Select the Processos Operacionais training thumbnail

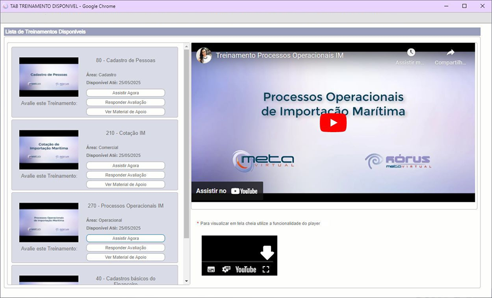[x=49, y=223]
